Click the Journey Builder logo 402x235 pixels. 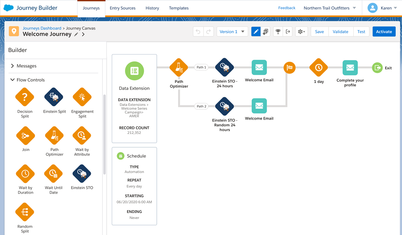click(8, 8)
